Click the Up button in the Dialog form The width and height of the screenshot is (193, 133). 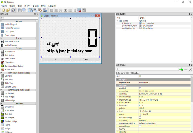pos(56,59)
